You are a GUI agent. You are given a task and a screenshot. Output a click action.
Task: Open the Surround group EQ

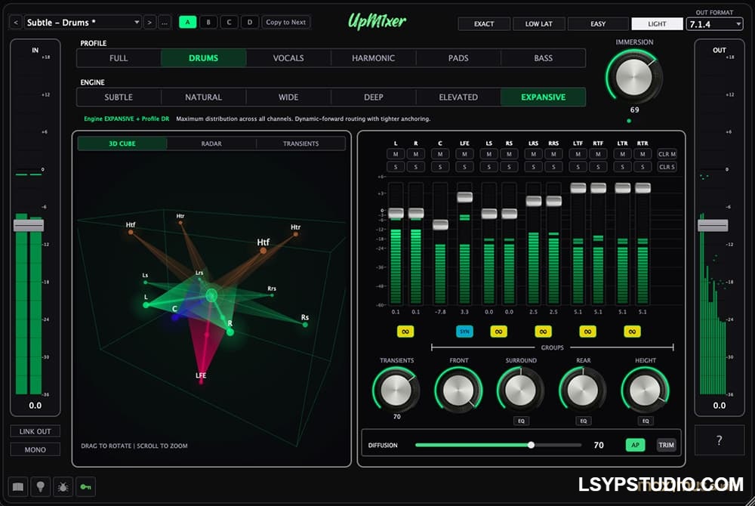[521, 421]
